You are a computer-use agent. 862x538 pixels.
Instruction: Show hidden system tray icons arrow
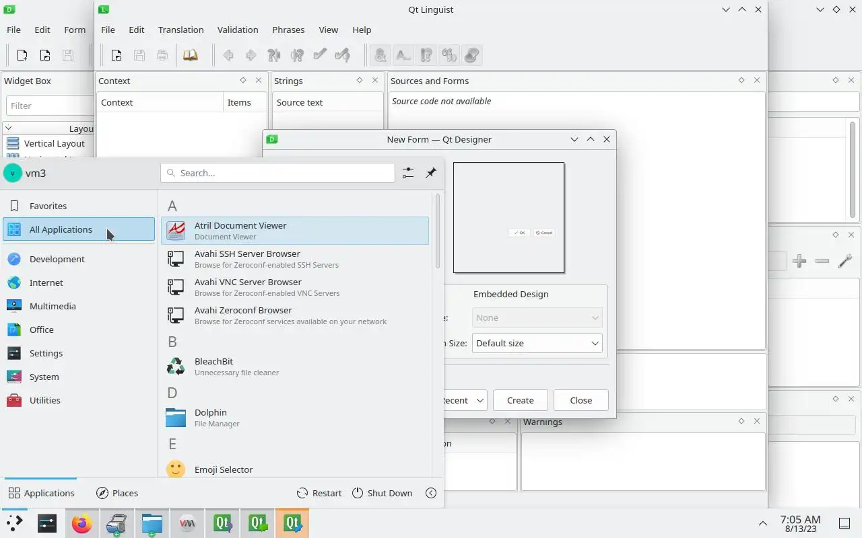763,523
